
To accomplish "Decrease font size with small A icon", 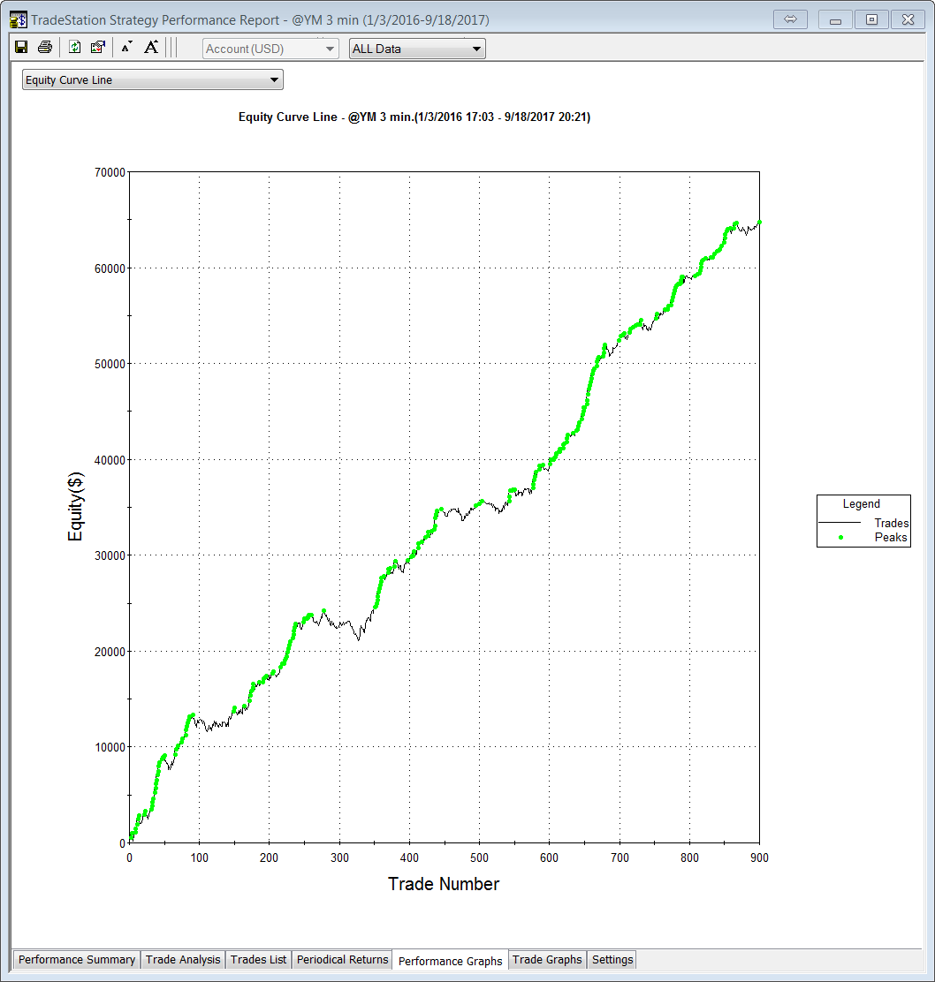I will pyautogui.click(x=126, y=48).
